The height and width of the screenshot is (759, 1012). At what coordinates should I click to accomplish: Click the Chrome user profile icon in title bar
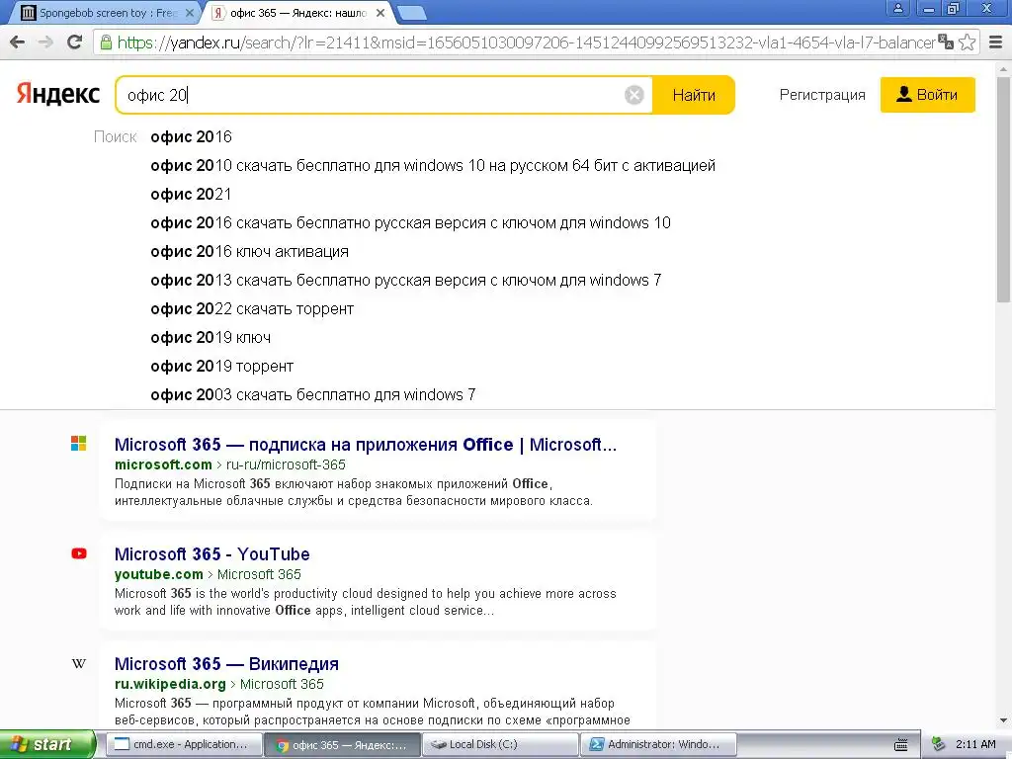[x=897, y=8]
